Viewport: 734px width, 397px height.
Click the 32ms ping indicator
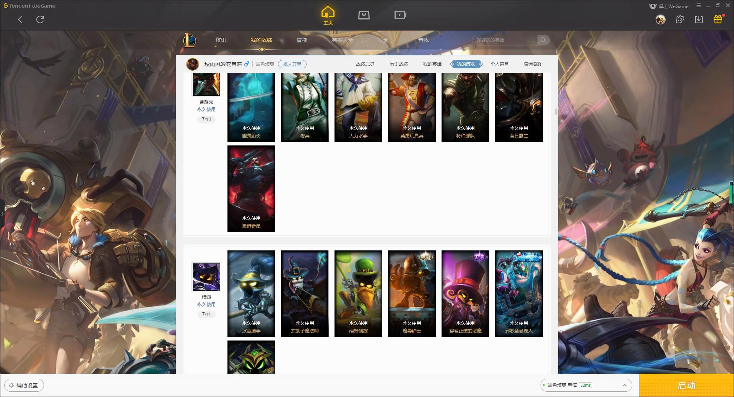(x=585, y=385)
